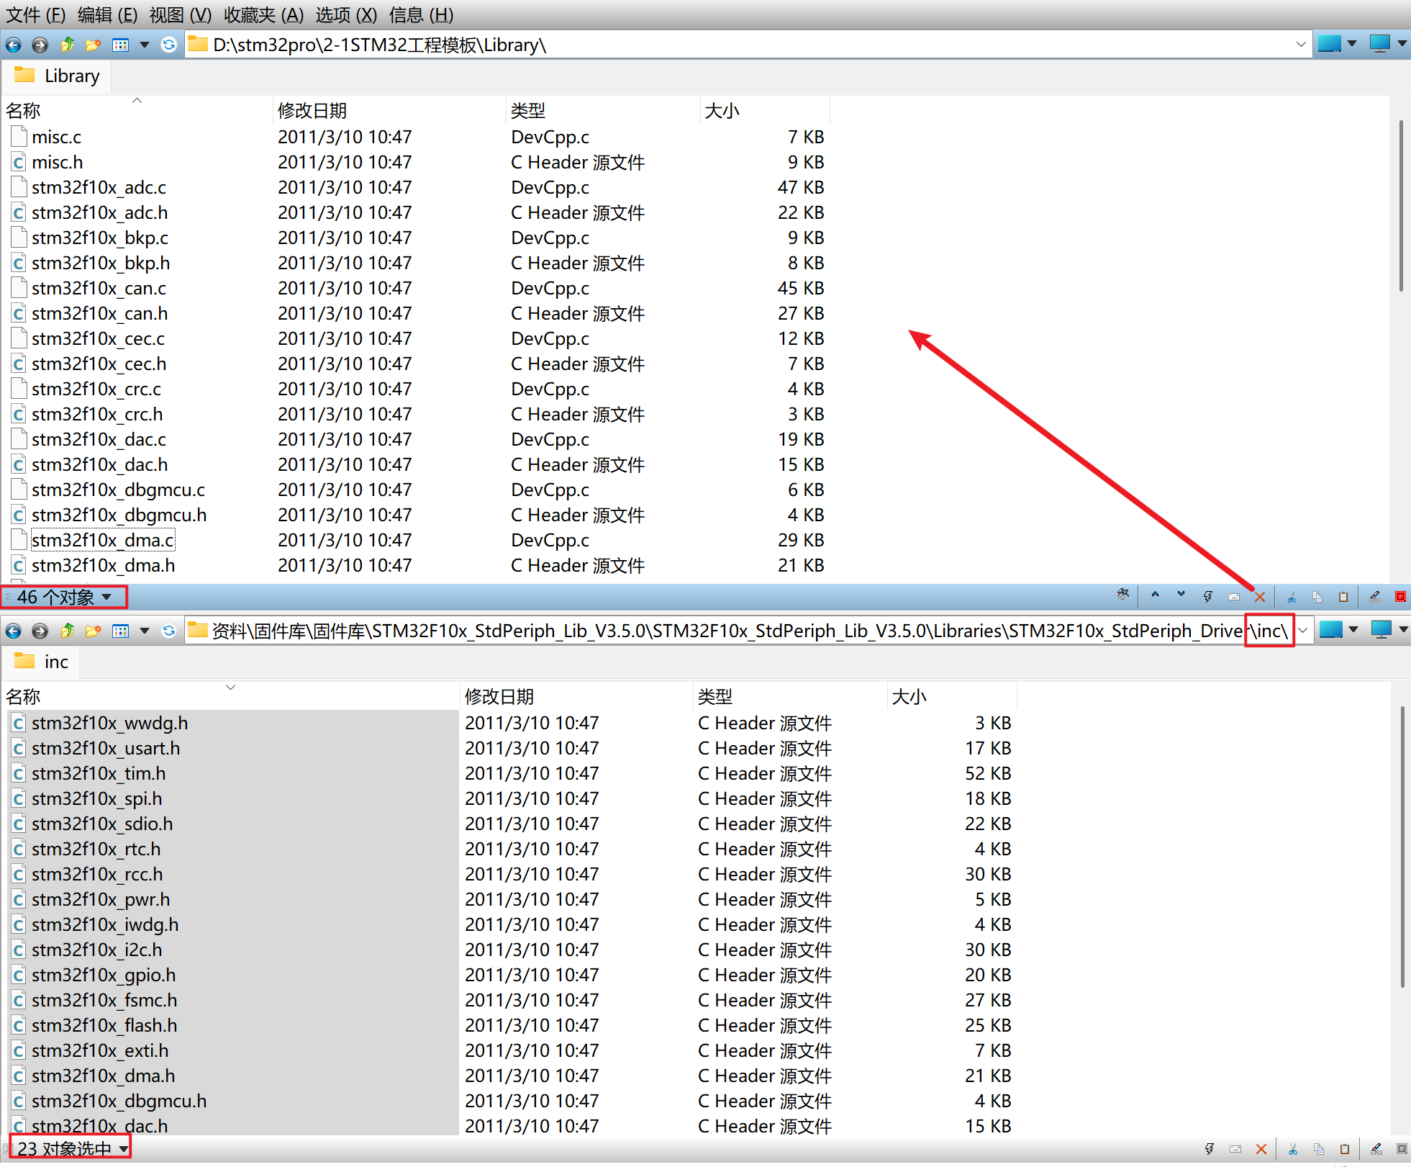Screen dimensions: 1411x1167
Task: Paste using inc pane clipboard icon
Action: click(x=1345, y=1149)
